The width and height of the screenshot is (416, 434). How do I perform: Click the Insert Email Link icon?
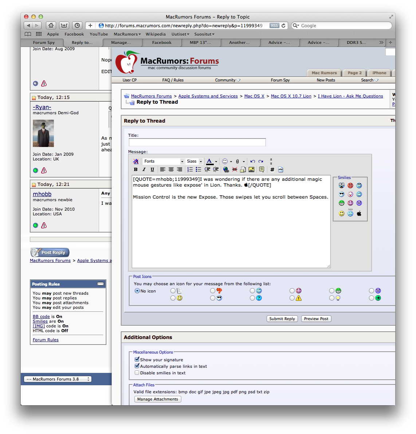243,170
